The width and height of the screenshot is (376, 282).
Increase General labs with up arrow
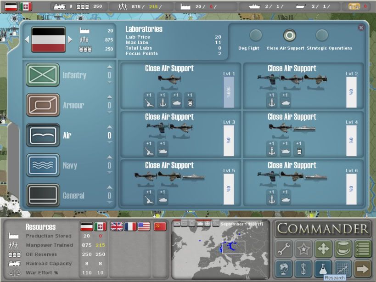click(109, 187)
